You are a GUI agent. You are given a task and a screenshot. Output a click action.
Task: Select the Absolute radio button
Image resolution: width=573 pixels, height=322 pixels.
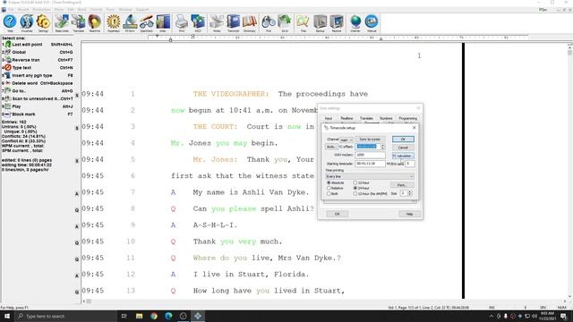pos(329,182)
